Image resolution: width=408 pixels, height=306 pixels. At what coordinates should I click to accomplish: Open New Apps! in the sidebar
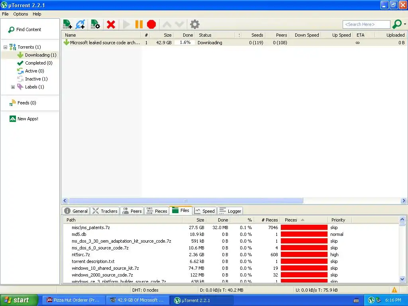pyautogui.click(x=27, y=119)
